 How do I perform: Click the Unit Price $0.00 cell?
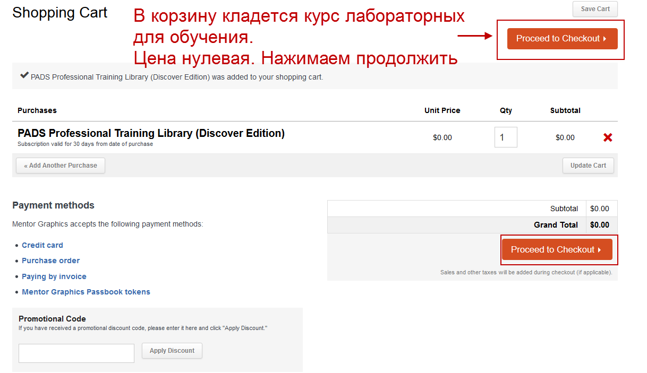(442, 137)
